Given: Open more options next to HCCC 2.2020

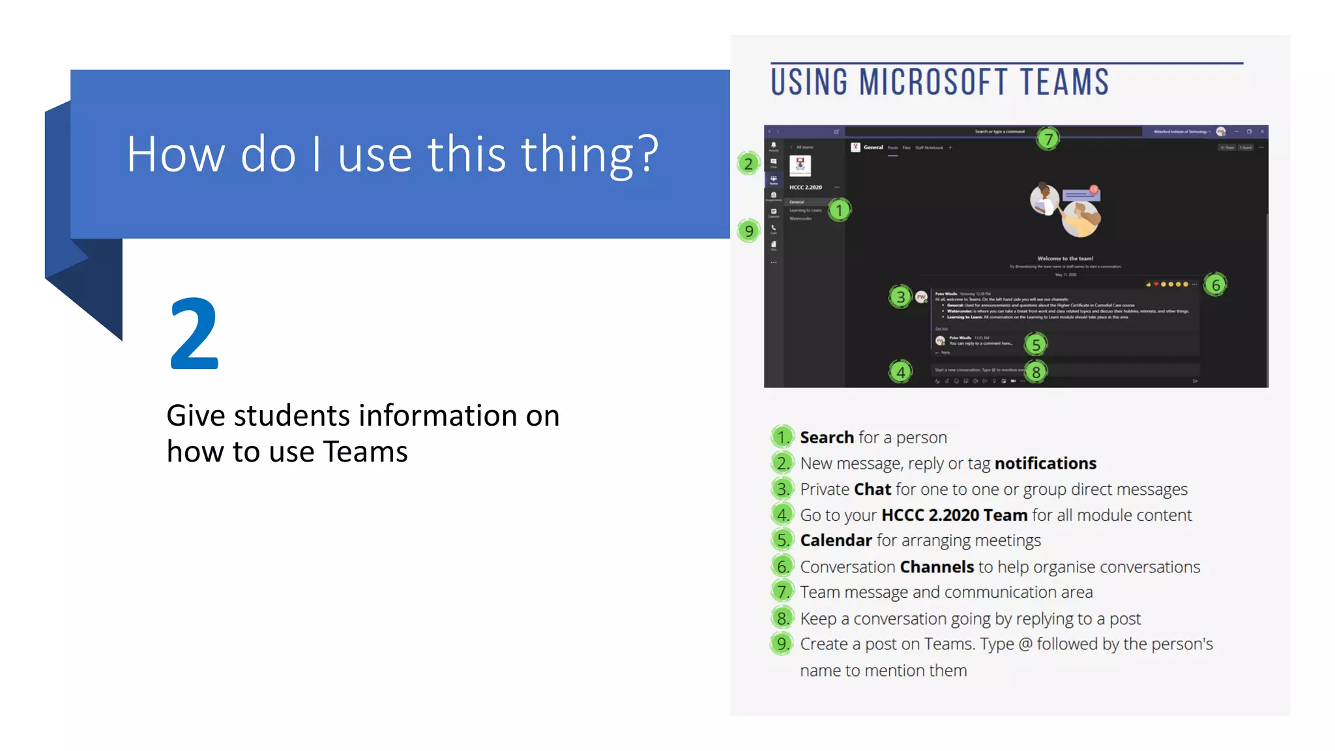Looking at the screenshot, I should click(837, 187).
